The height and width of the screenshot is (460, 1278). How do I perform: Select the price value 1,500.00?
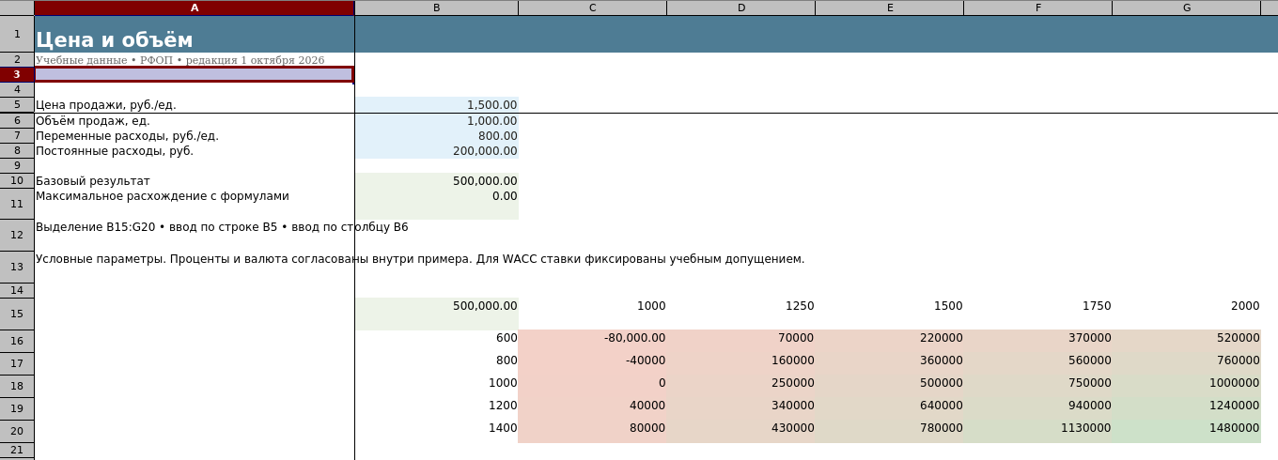click(436, 105)
